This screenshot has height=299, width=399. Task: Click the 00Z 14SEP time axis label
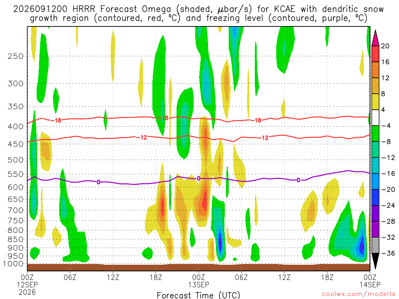click(x=370, y=281)
